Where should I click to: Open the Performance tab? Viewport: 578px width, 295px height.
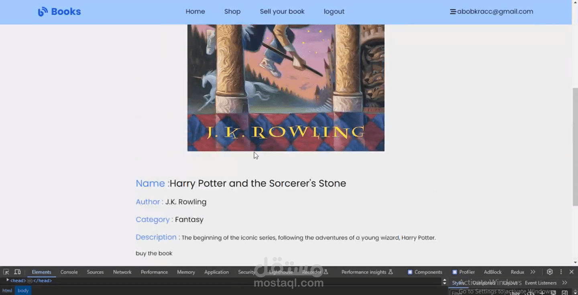[x=154, y=272]
